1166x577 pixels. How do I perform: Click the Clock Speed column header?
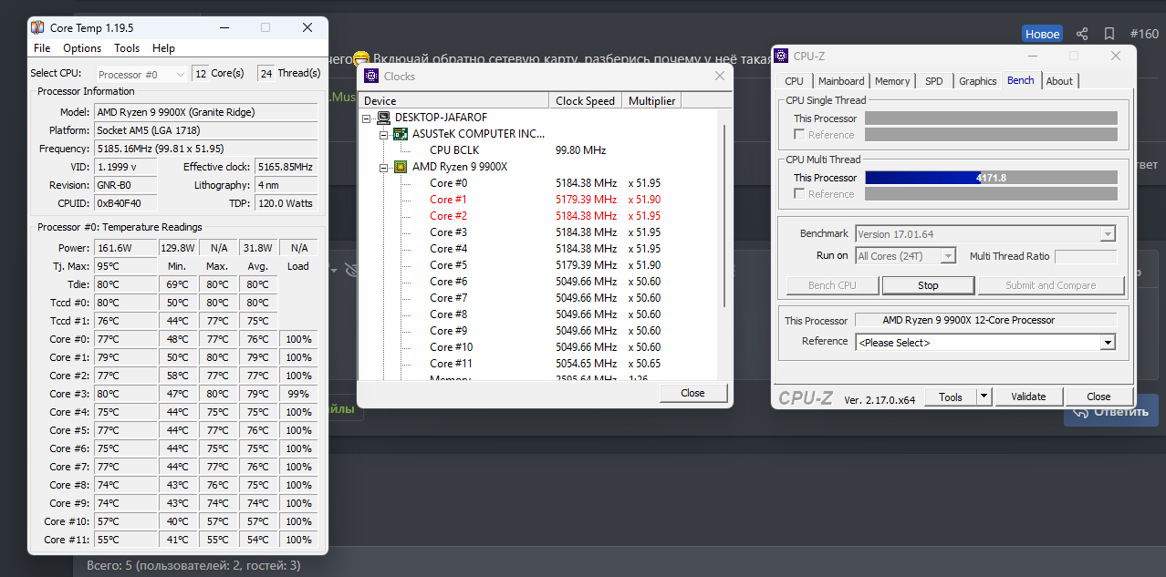pos(587,101)
